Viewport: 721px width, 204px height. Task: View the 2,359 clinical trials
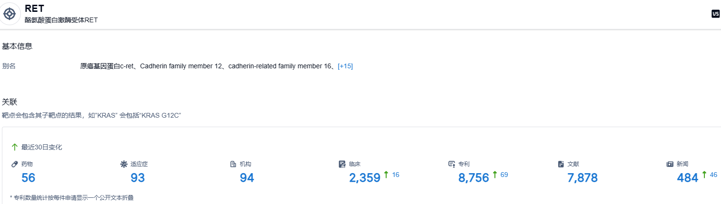point(365,178)
